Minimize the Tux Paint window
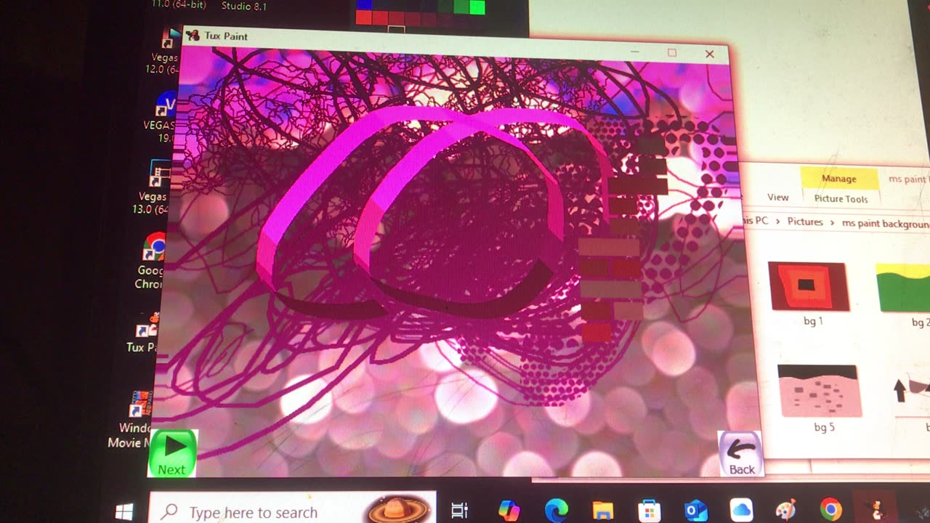The height and width of the screenshot is (523, 930). point(634,52)
